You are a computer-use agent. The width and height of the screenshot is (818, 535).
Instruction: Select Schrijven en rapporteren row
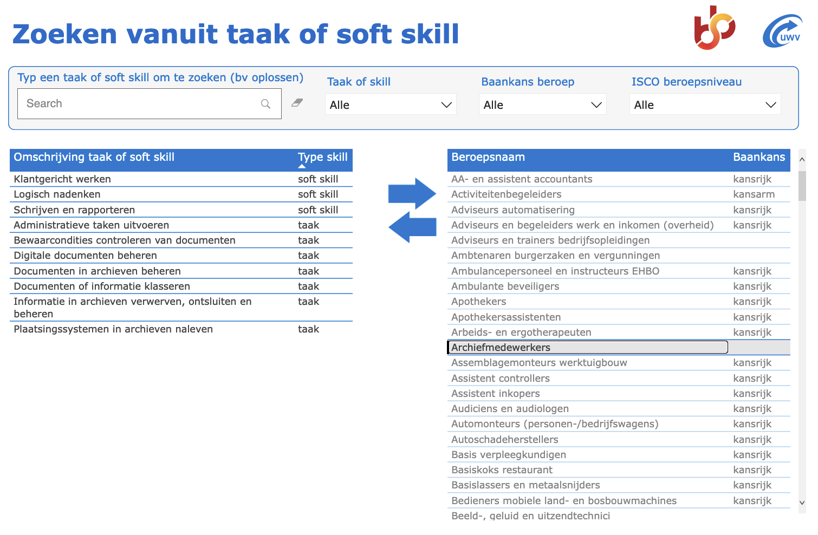[181, 210]
